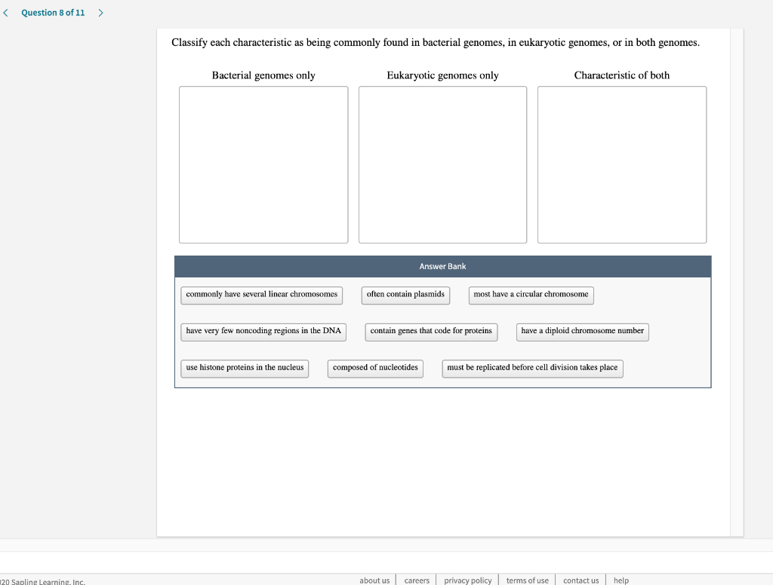Select 'have a diploid chromosome number' tile
The height and width of the screenshot is (585, 773).
[x=582, y=332]
